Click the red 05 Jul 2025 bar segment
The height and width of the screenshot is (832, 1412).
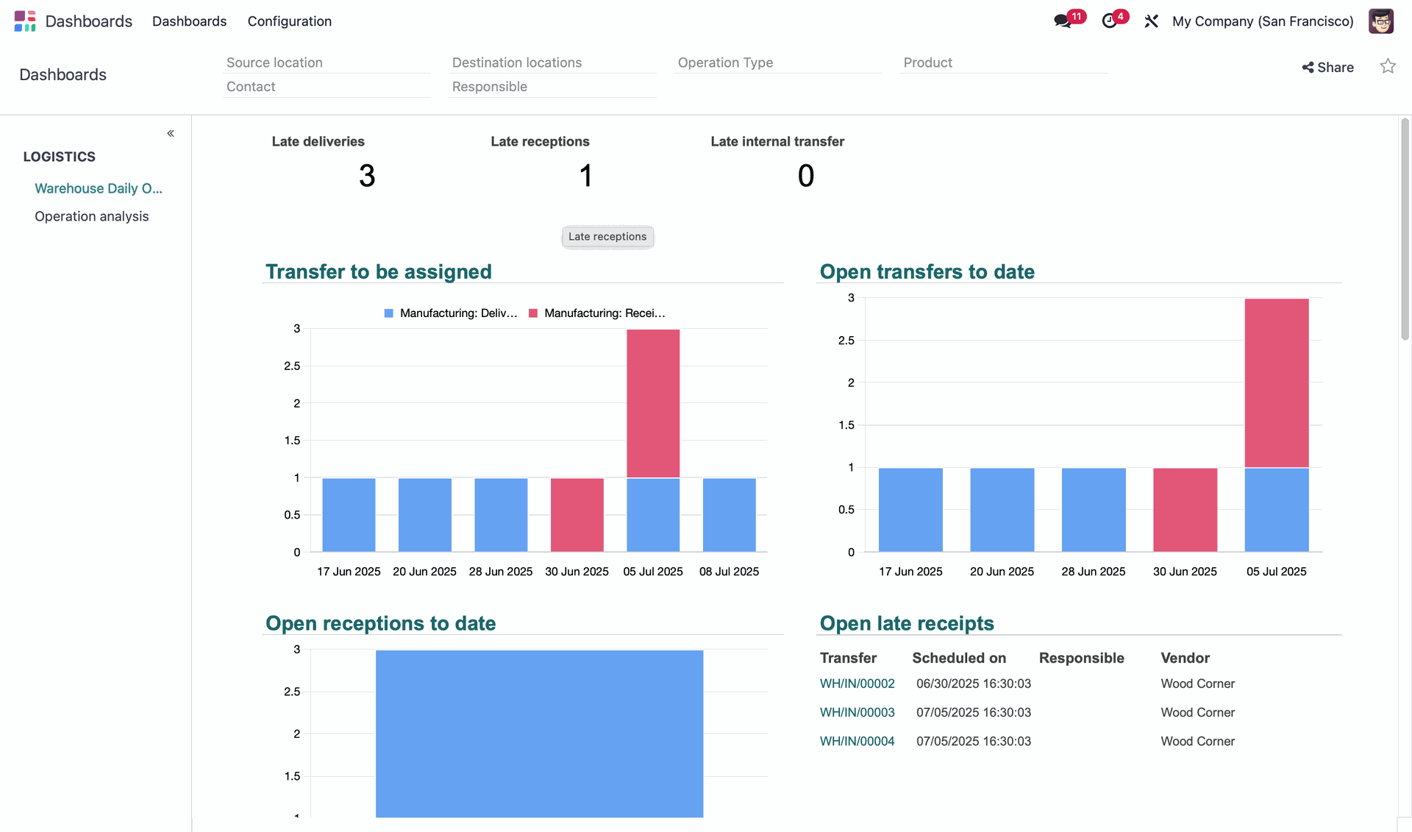pyautogui.click(x=652, y=403)
